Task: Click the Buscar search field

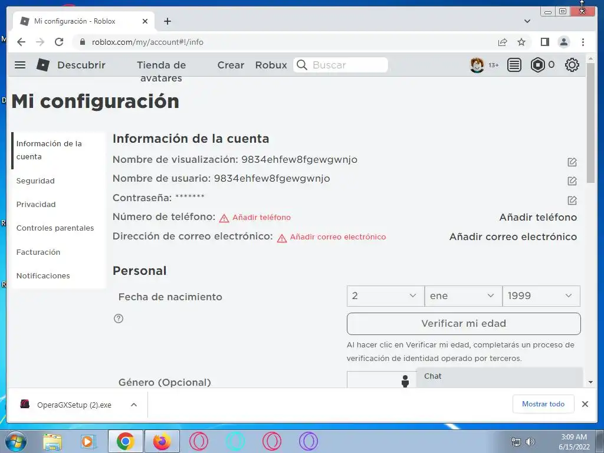Action: [341, 65]
